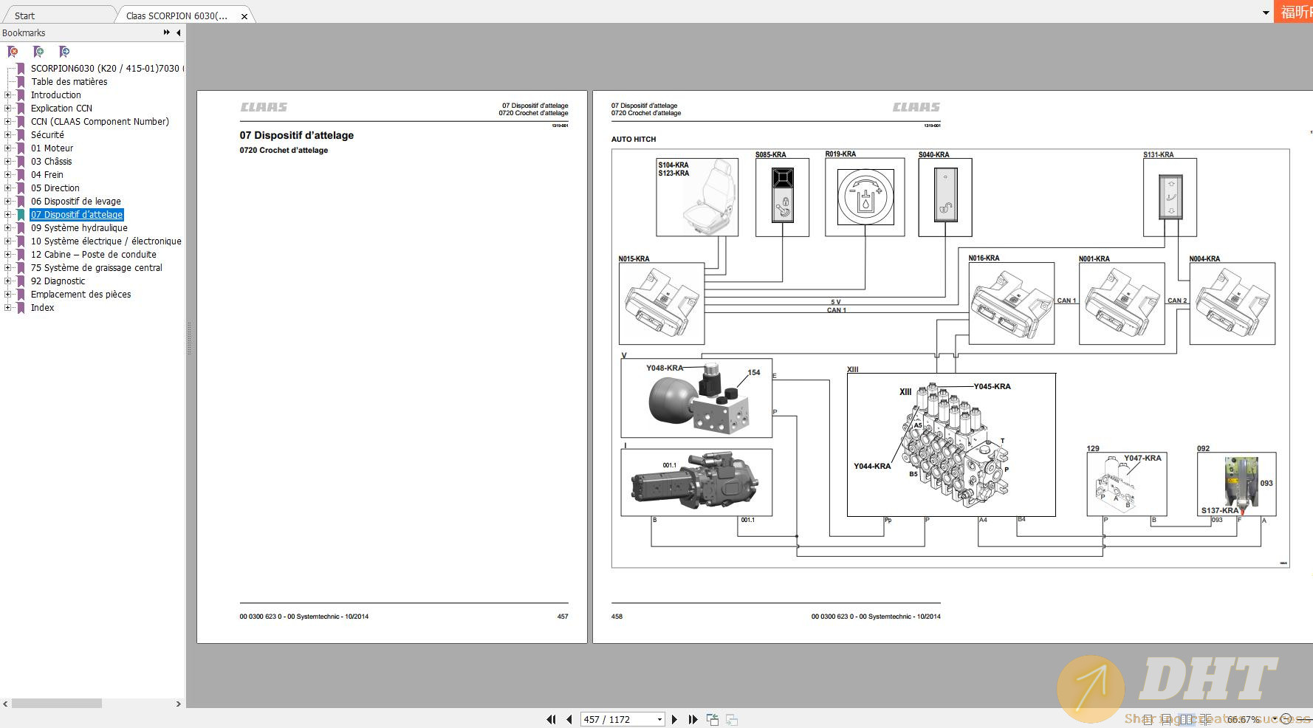This screenshot has height=728, width=1313.
Task: Open the 03 Châssis bookmark
Action: tap(51, 161)
